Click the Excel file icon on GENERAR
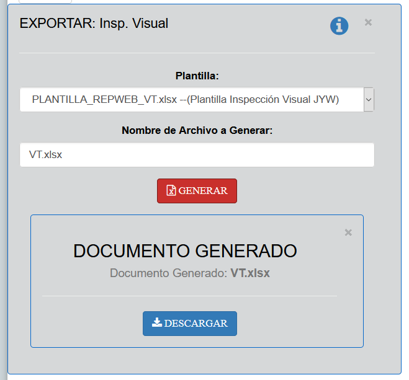This screenshot has height=380, width=409. [x=171, y=191]
